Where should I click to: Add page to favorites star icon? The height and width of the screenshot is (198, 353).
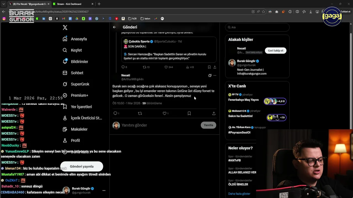[x=264, y=12]
